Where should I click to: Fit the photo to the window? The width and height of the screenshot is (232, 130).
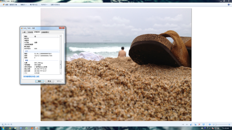(210, 124)
